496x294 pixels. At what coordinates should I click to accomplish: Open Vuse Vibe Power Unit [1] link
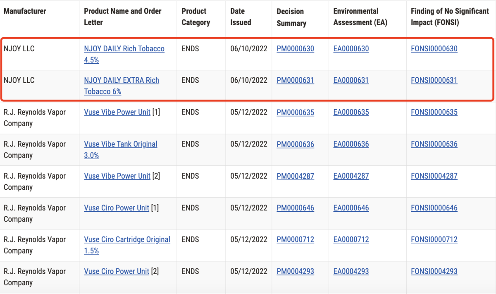pyautogui.click(x=117, y=112)
